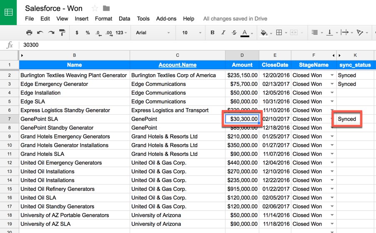Click the $915,000.00 amount cell
The image size is (376, 233).
pos(242,189)
